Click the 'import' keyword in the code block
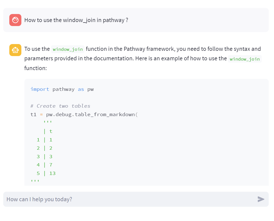Viewport: 274px width, 221px height. [40, 89]
